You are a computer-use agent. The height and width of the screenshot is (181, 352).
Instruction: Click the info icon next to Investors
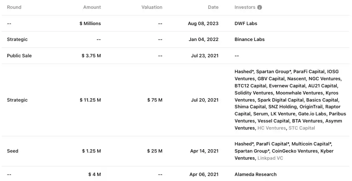260,8
